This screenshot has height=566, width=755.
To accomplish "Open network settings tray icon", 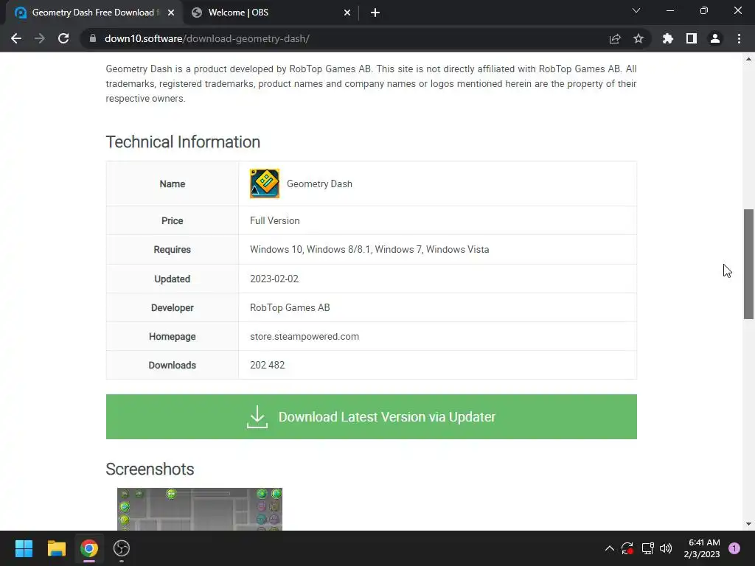I will (x=647, y=548).
